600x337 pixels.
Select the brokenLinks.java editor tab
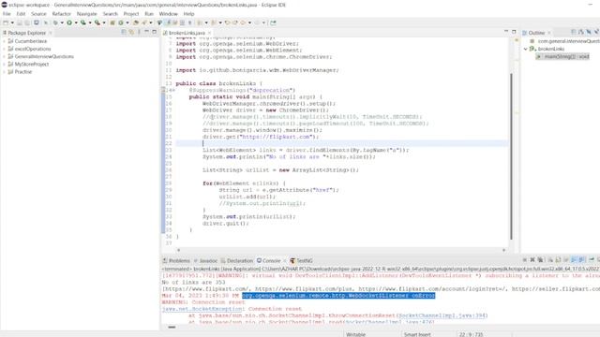(x=187, y=33)
